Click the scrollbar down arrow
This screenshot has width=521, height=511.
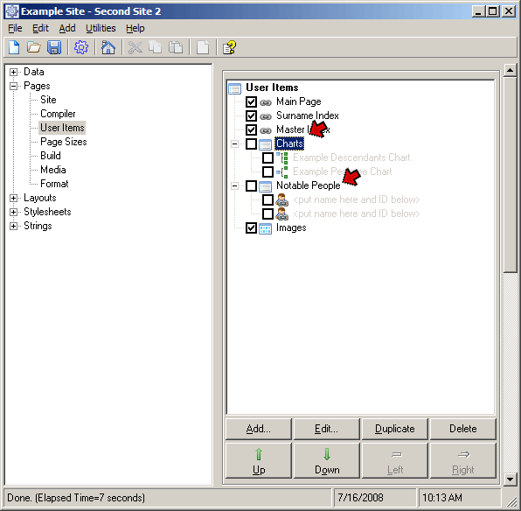pos(510,479)
